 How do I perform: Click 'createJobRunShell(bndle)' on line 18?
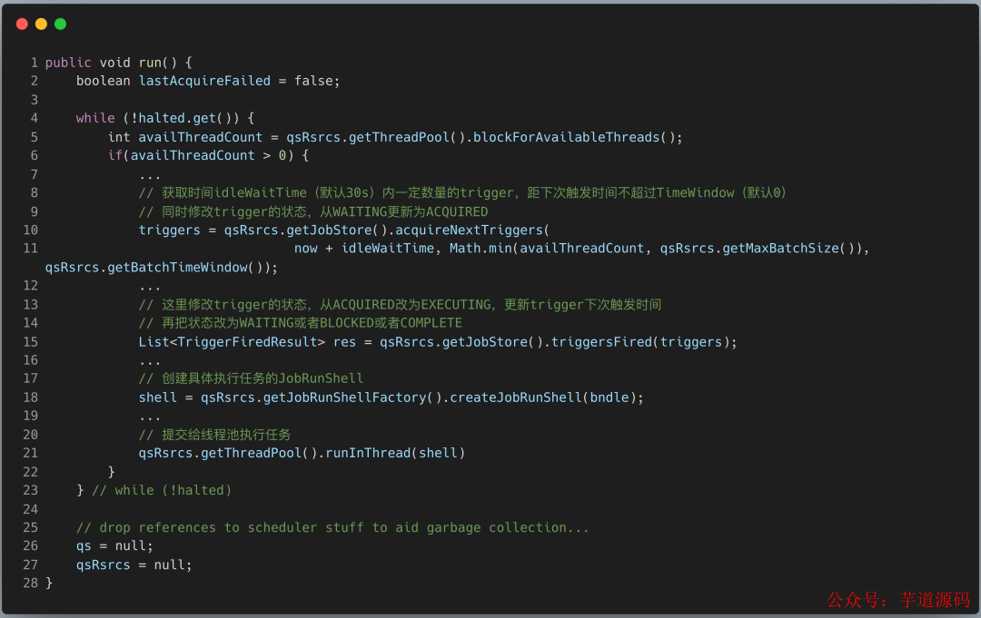[x=543, y=397]
